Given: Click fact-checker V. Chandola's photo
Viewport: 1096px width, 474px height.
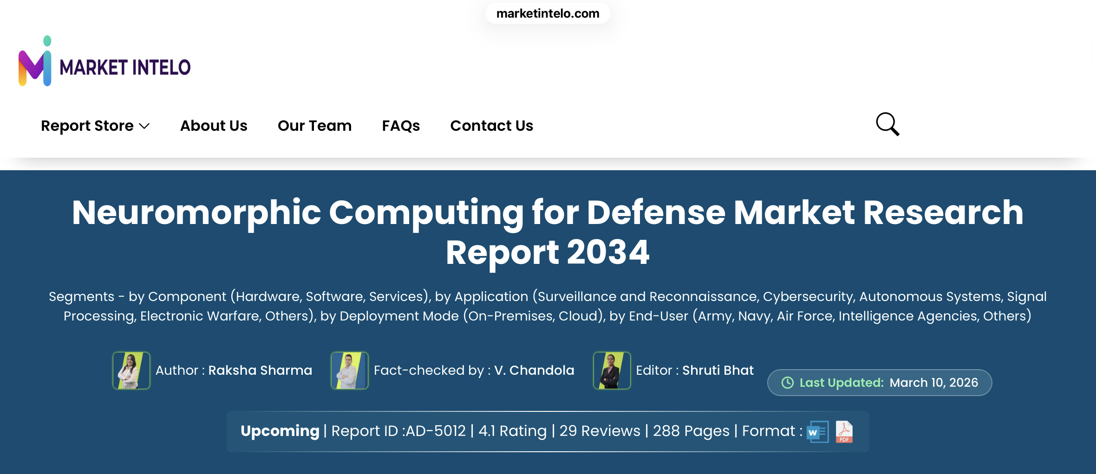Looking at the screenshot, I should pos(349,370).
